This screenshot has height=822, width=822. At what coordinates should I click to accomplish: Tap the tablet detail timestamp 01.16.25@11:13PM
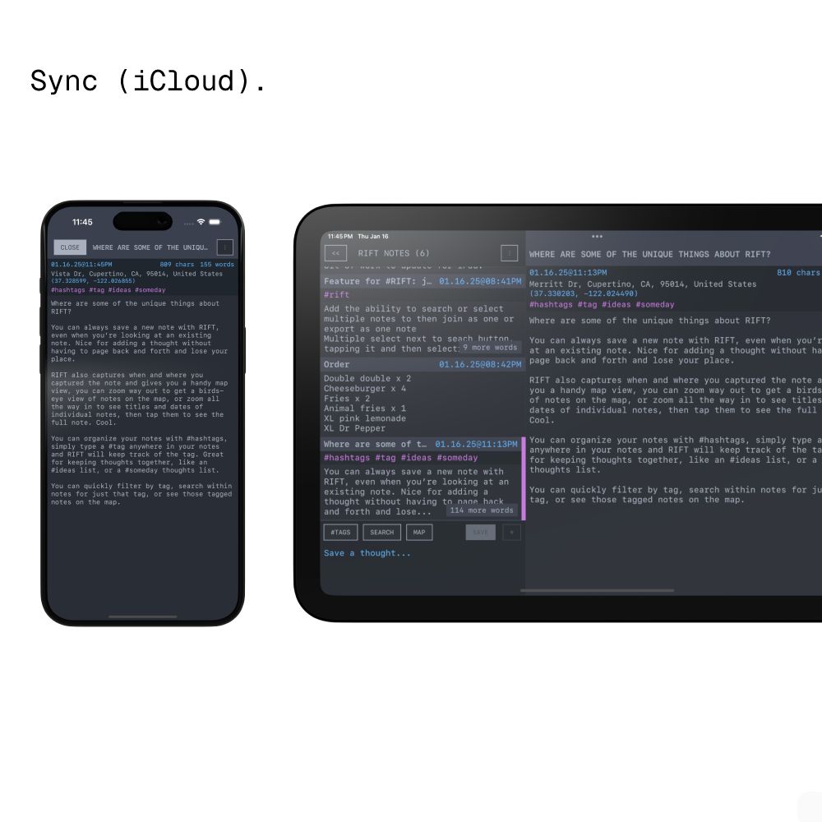click(568, 273)
